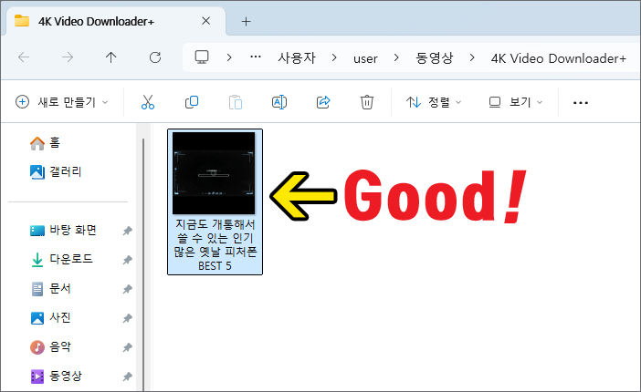The image size is (641, 392).
Task: Select the user breadcrumb segment
Action: pyautogui.click(x=365, y=57)
